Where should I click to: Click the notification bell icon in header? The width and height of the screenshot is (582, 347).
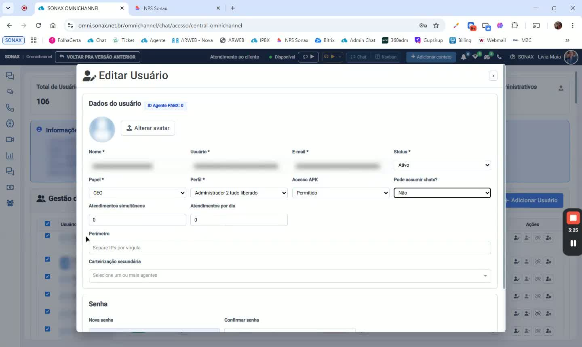point(464,57)
